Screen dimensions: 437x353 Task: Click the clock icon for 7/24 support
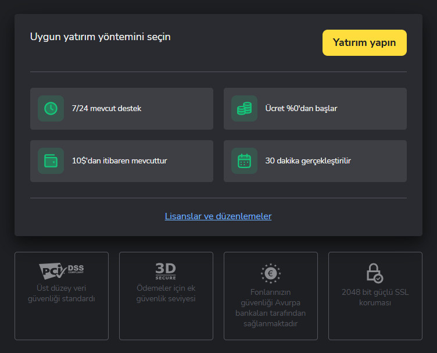[x=51, y=109]
